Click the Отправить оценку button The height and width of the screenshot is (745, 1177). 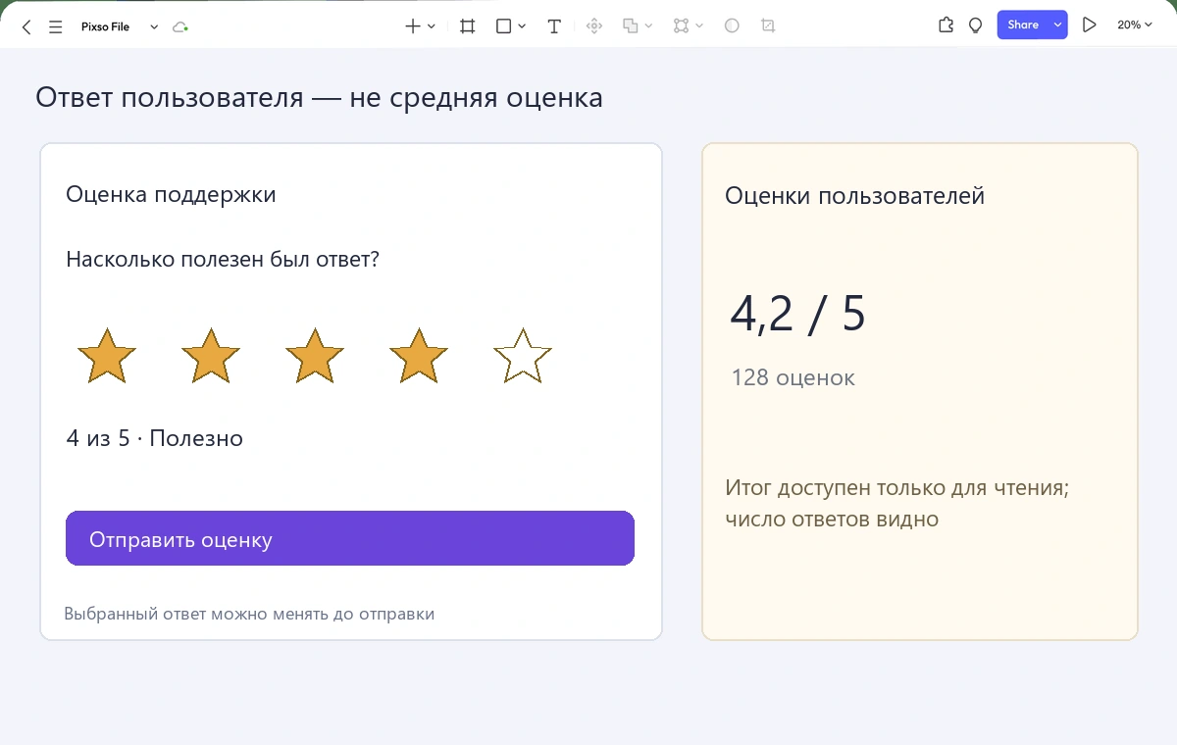tap(350, 538)
